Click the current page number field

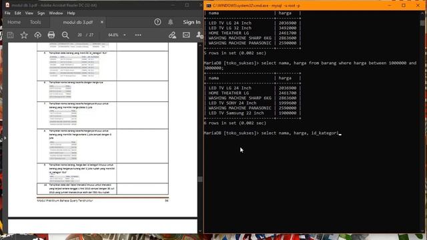tap(79, 35)
